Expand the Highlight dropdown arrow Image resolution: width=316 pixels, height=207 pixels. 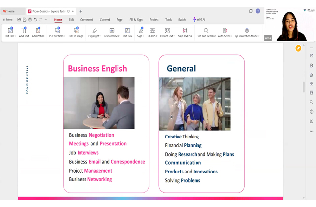tap(100, 36)
